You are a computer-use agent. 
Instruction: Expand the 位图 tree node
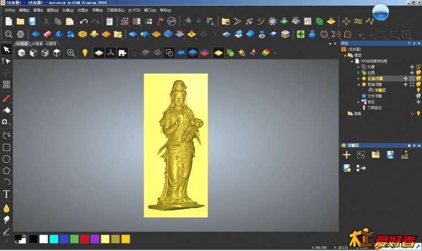(x=358, y=72)
